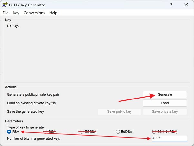Screen dimensions: 194x146
Task: Open the File menu
Action: 5,13
